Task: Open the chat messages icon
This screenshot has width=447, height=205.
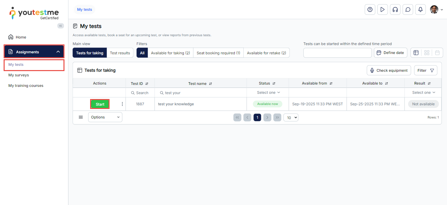Action: pyautogui.click(x=408, y=10)
